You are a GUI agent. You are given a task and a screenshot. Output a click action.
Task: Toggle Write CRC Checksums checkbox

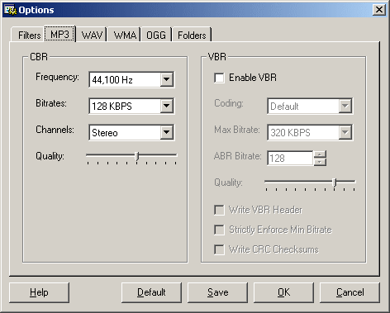[219, 249]
